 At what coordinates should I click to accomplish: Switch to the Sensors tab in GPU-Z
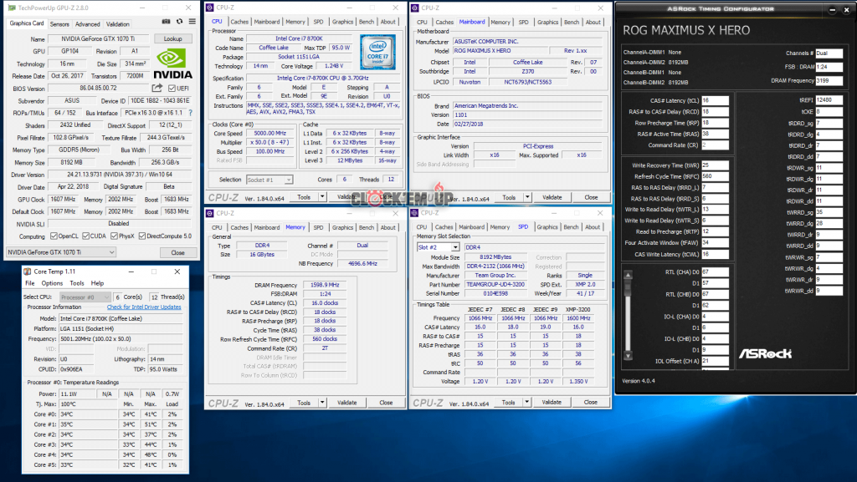(x=59, y=24)
